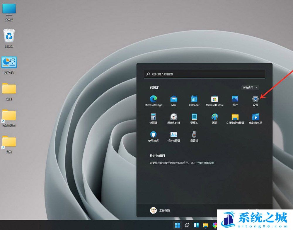293x230 pixels.
Task: Open the Calendar app
Action: [194, 101]
